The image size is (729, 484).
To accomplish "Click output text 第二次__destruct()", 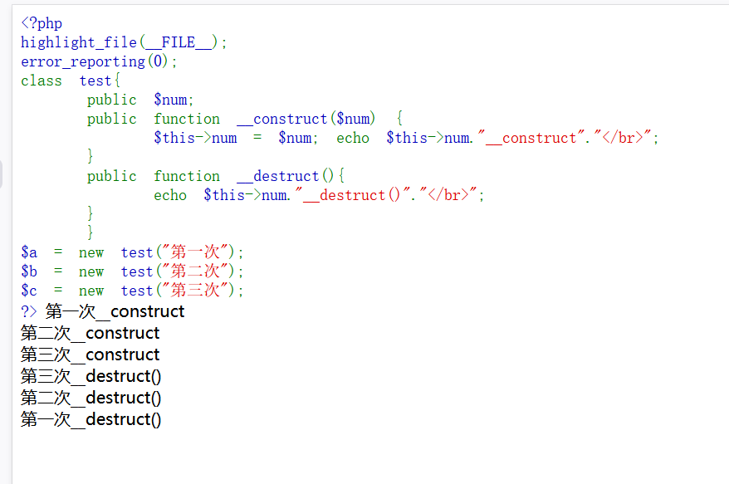I will [91, 398].
